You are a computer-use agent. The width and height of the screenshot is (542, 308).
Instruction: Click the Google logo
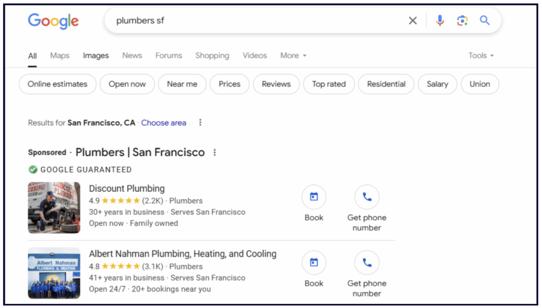pyautogui.click(x=53, y=21)
